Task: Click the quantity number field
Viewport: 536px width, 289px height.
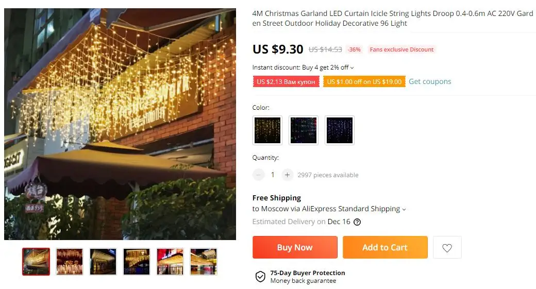Action: [x=273, y=175]
